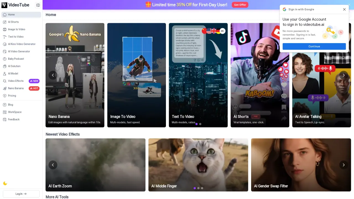Select third pagination dot in video effects carousel
The height and width of the screenshot is (199, 354).
tap(202, 188)
